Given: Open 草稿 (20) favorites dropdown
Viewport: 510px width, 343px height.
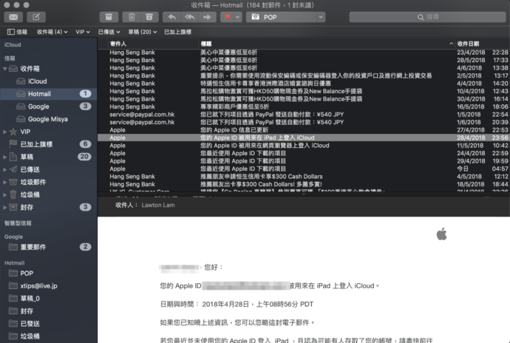Looking at the screenshot, I should tap(142, 32).
